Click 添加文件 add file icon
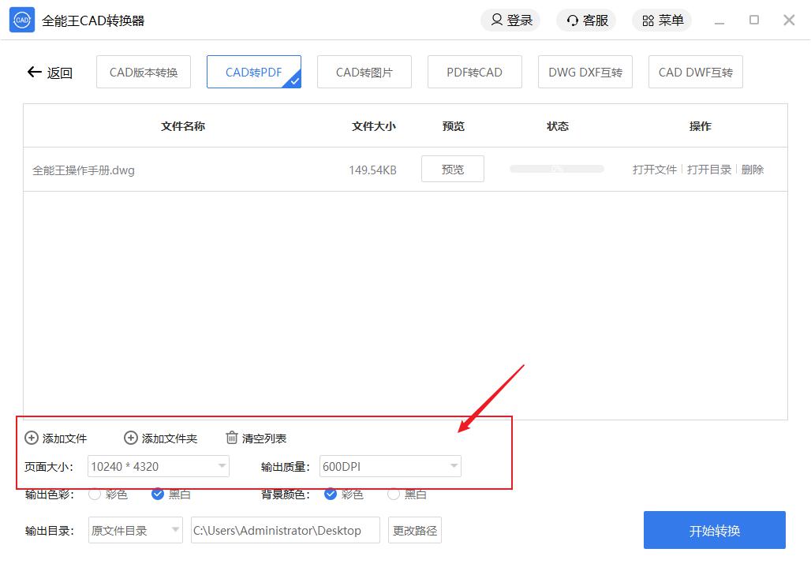 (32, 438)
